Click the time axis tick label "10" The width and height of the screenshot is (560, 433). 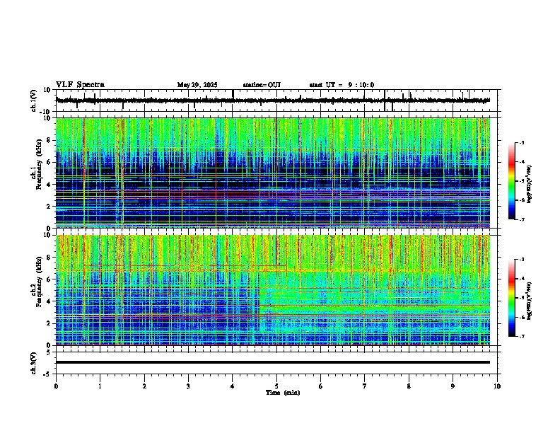[497, 386]
